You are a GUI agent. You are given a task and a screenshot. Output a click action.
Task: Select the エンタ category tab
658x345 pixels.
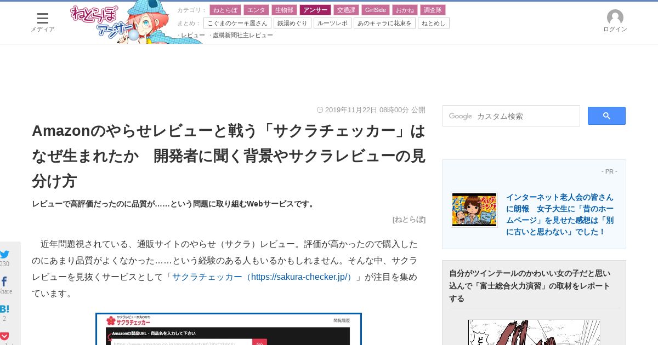pyautogui.click(x=256, y=10)
